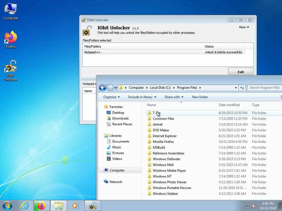Expand the breadcrumb arrow after Local Disk (C:)
Image resolution: width=282 pixels, height=211 pixels.
click(x=174, y=88)
